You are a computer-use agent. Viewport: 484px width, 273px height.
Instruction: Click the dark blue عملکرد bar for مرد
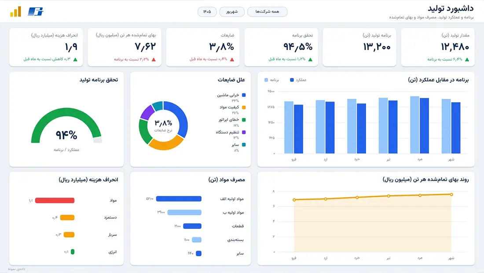(x=425, y=125)
